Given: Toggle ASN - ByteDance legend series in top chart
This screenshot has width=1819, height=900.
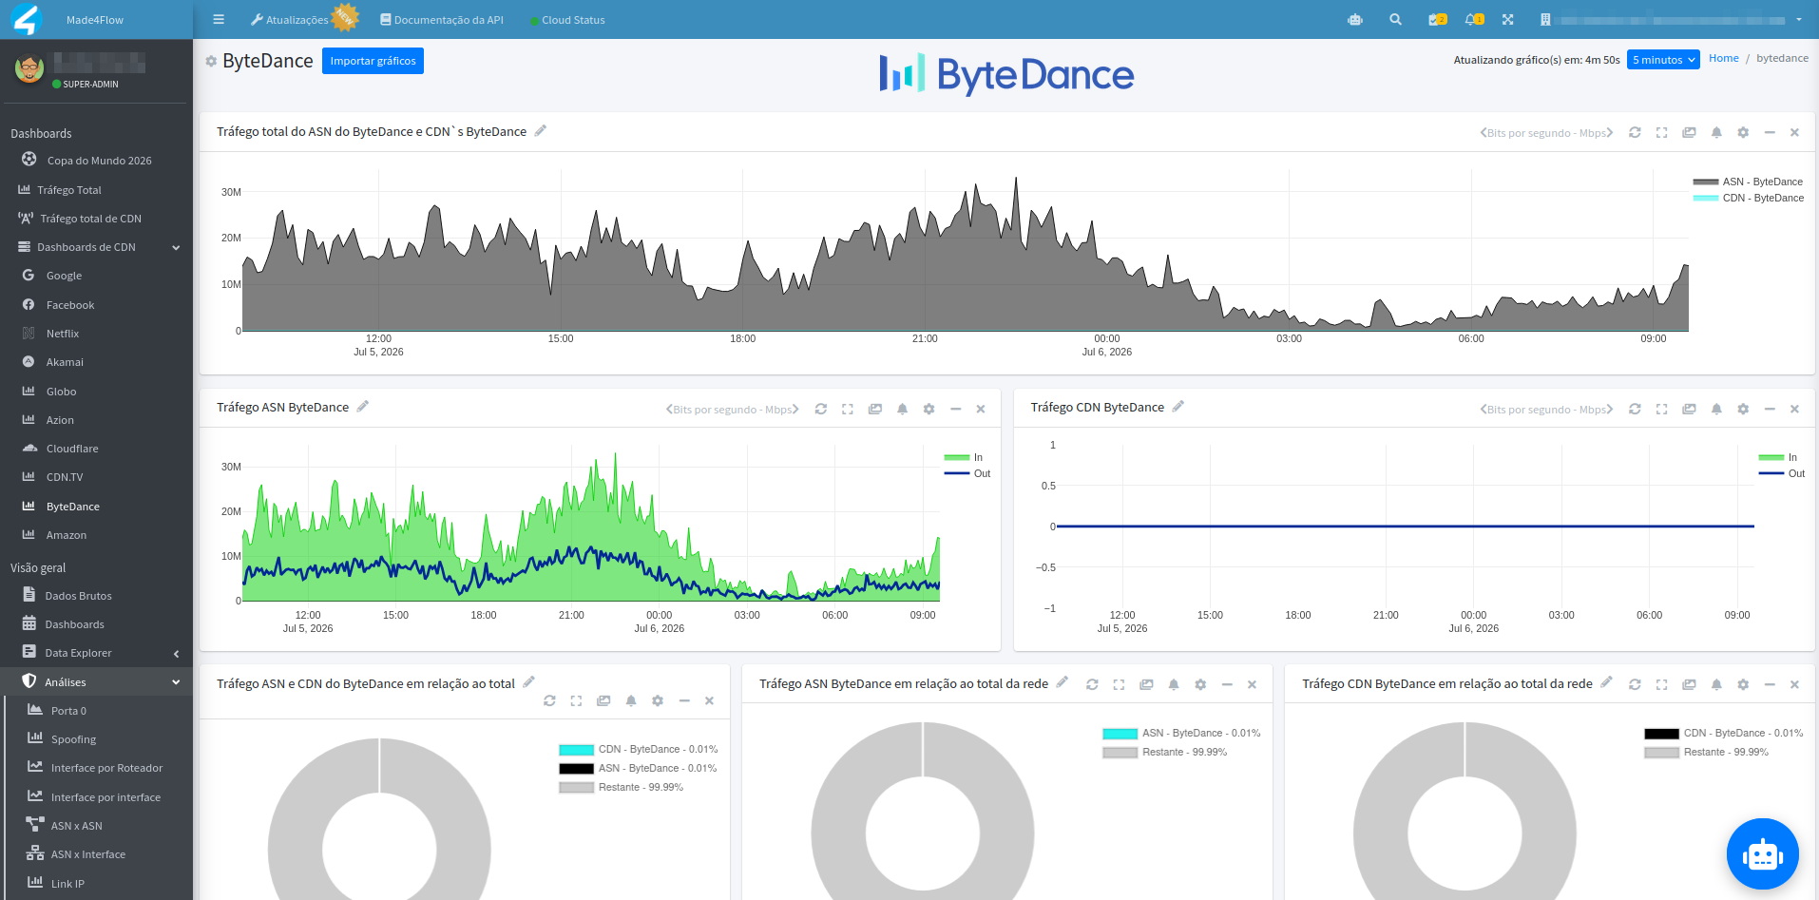Looking at the screenshot, I should [1748, 182].
